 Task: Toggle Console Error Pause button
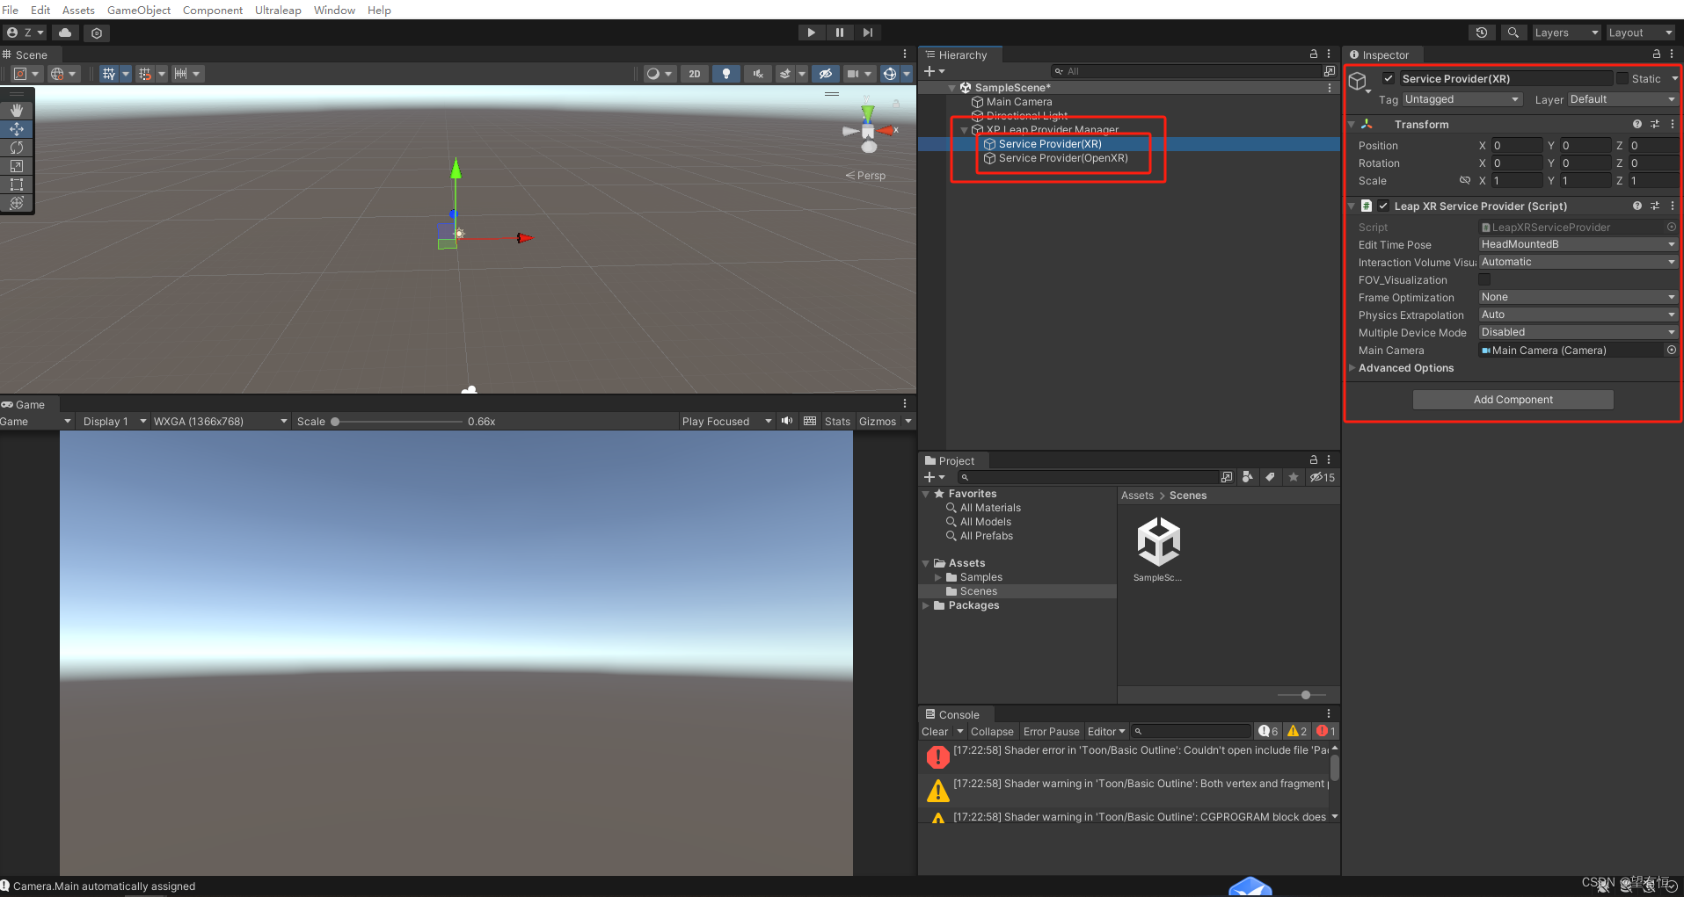tap(1051, 731)
